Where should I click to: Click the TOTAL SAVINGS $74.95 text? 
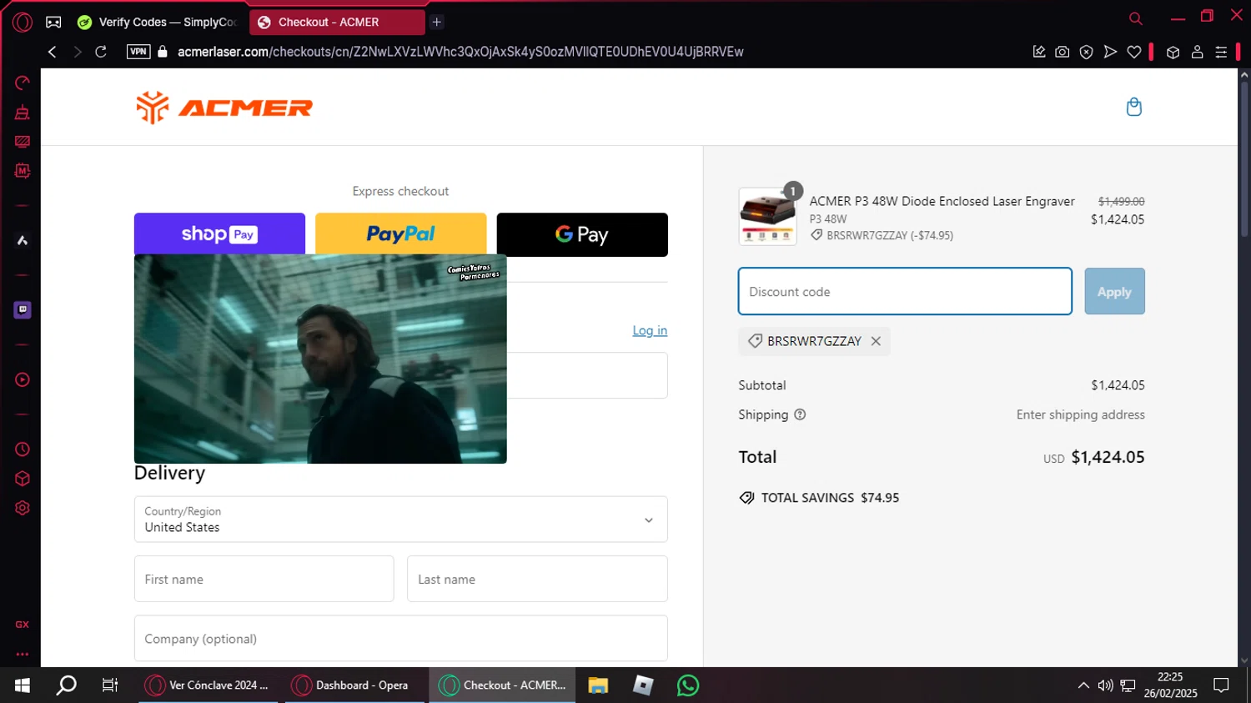(x=830, y=498)
